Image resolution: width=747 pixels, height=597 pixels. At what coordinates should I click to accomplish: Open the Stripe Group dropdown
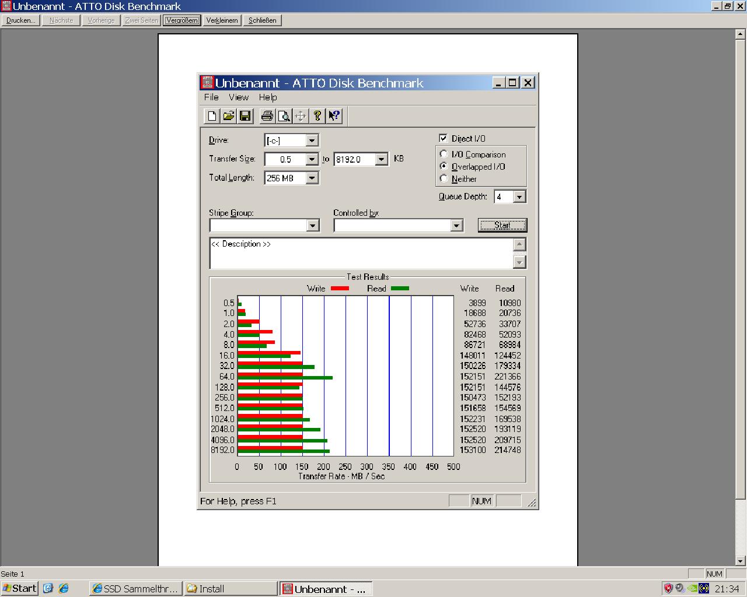(x=313, y=226)
